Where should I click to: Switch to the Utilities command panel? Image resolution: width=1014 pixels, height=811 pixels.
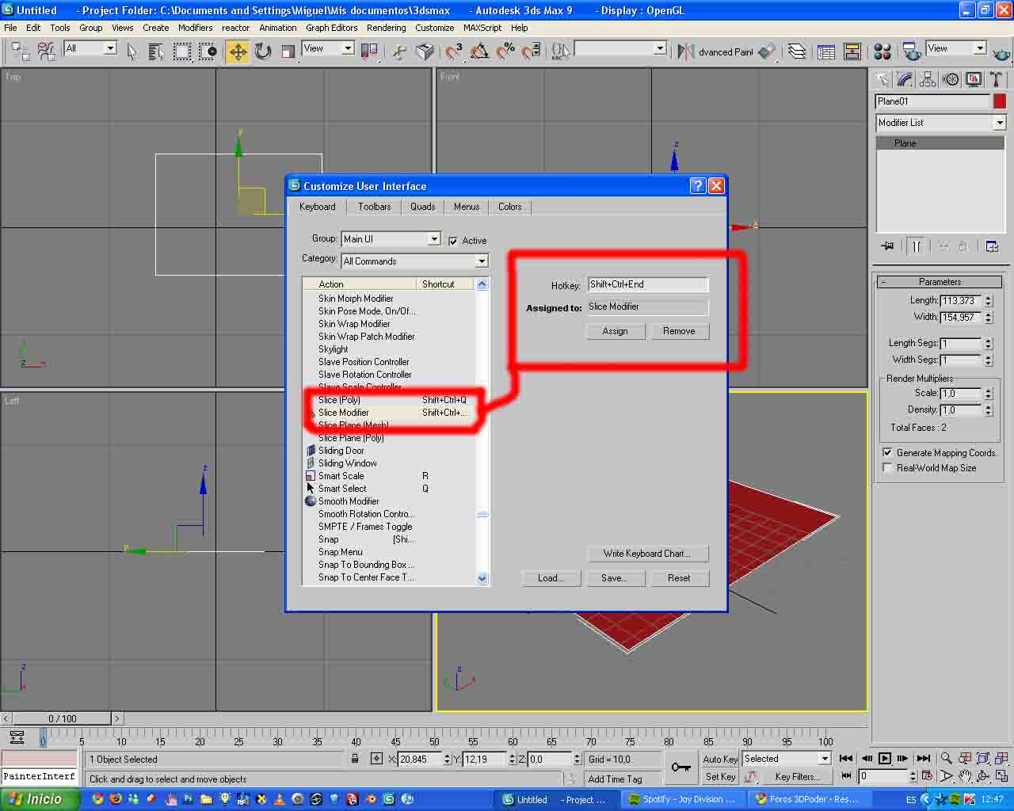coord(997,79)
